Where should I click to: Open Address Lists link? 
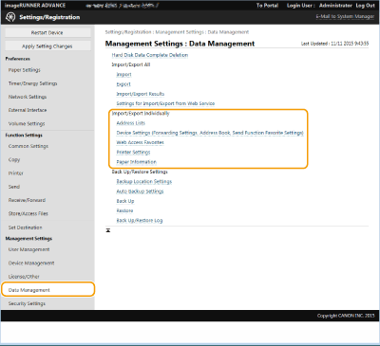pos(131,123)
